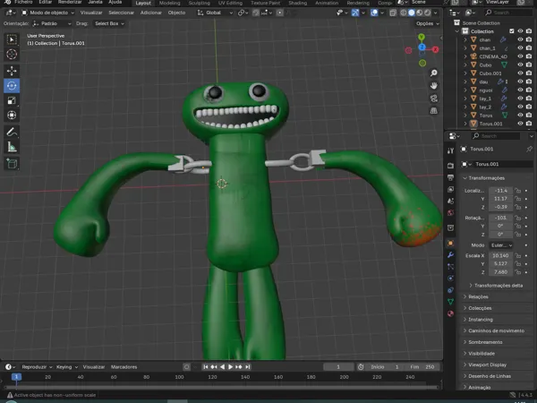The image size is (537, 403).
Task: Open the Object Data mesh tab
Action: [451, 302]
